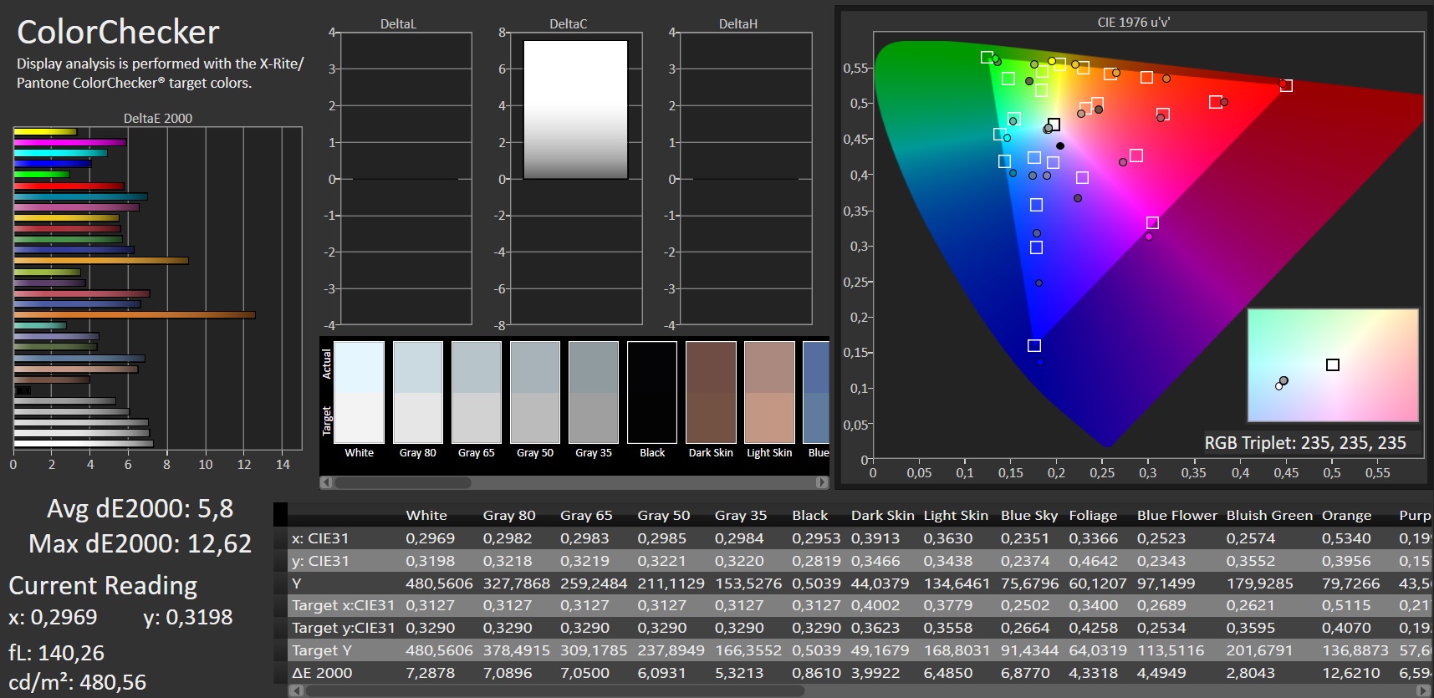Click the DeltaH chart title
The image size is (1434, 698).
click(x=738, y=24)
